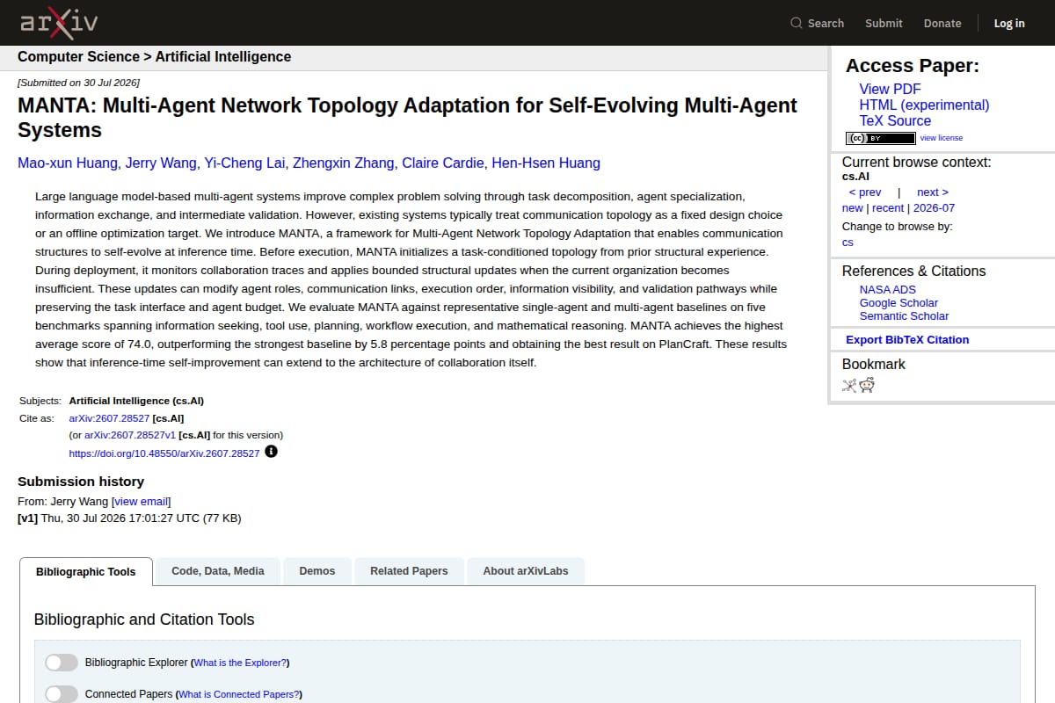Browse by cs link
This screenshot has height=703, width=1055.
848,243
